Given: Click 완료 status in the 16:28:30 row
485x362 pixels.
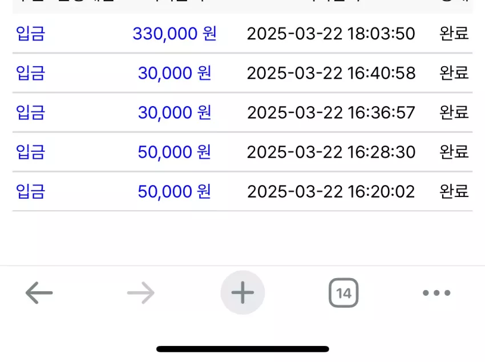Looking at the screenshot, I should click(x=454, y=152).
